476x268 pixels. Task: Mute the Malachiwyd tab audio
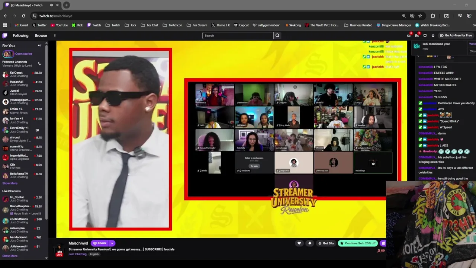pyautogui.click(x=51, y=5)
